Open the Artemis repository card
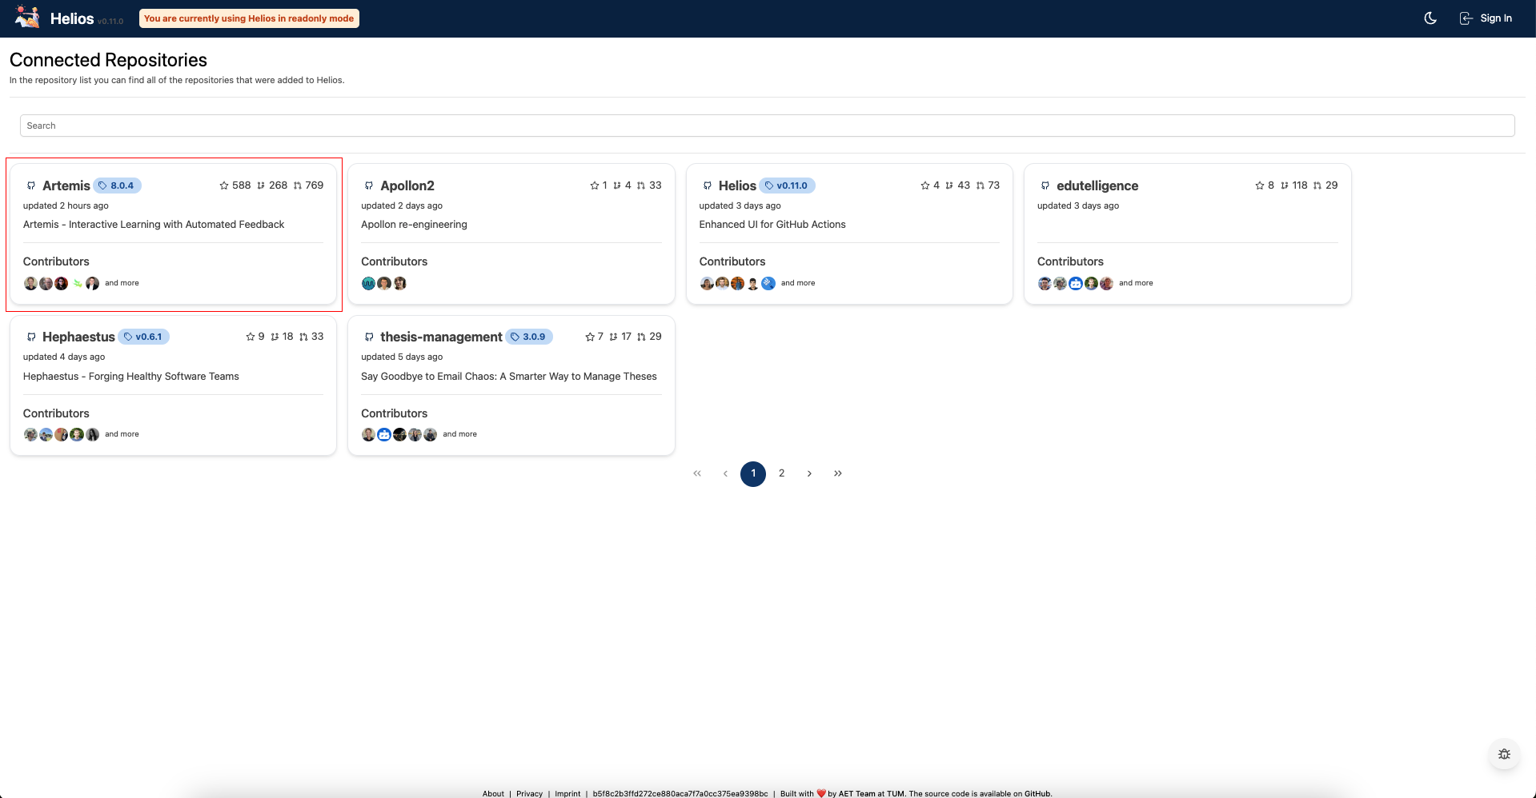 pyautogui.click(x=66, y=186)
